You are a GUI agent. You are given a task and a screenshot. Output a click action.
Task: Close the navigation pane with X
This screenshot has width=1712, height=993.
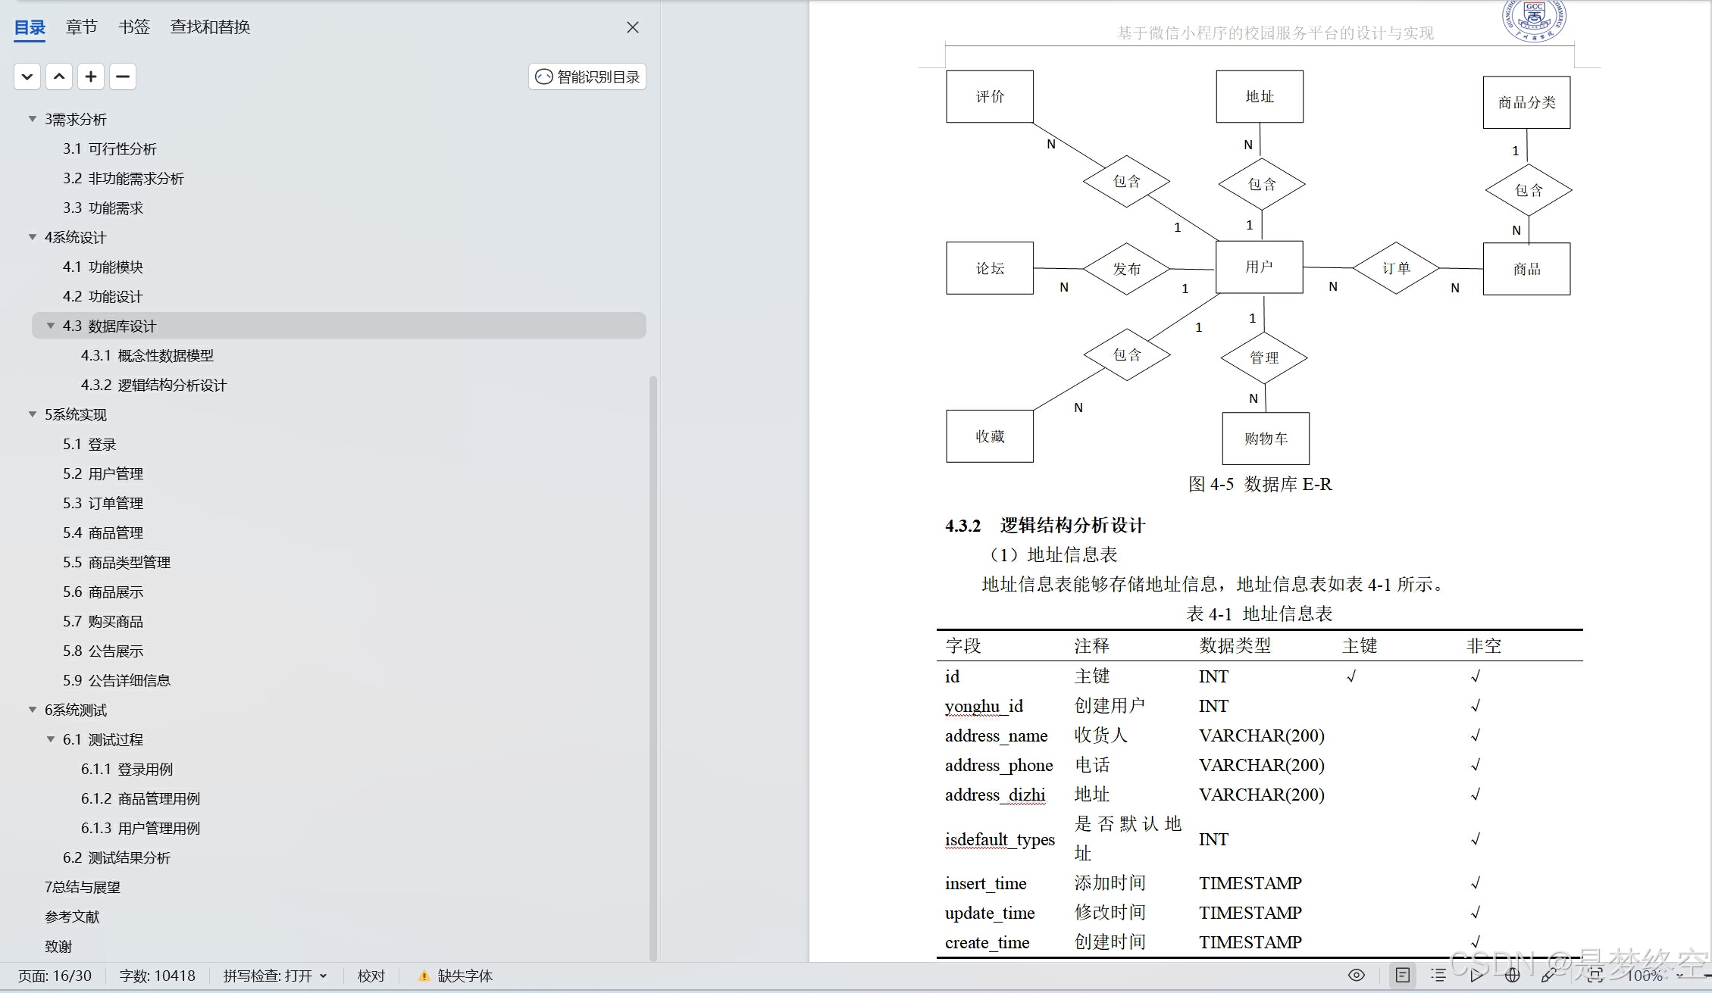click(633, 27)
